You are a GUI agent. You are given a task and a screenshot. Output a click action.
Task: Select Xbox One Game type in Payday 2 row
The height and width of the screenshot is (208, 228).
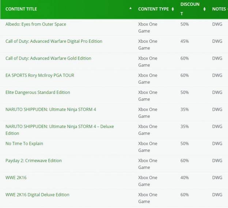coord(148,164)
